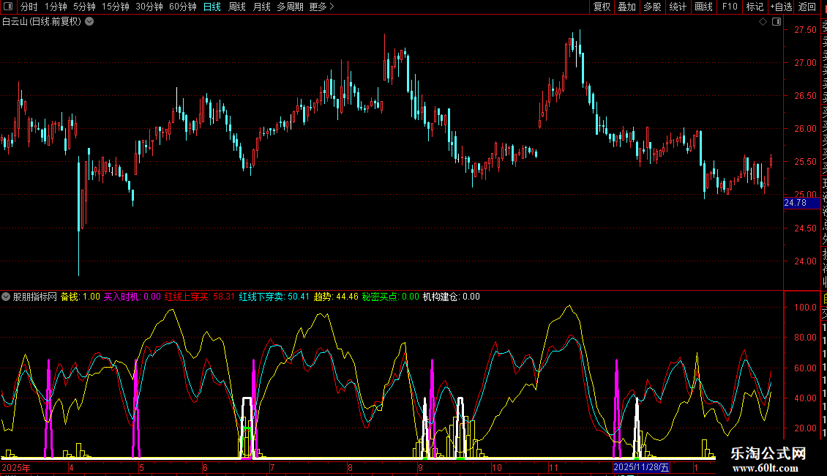The image size is (827, 476).
Task: Switch to 周线 weekly chart
Action: pyautogui.click(x=237, y=7)
